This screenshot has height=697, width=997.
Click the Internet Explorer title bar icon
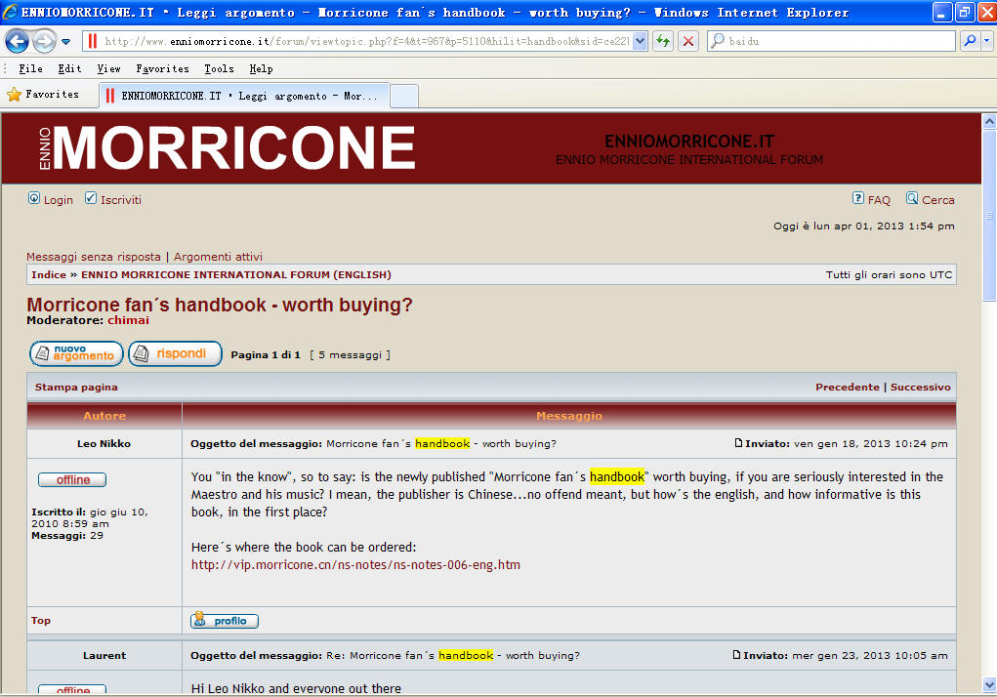[x=10, y=12]
